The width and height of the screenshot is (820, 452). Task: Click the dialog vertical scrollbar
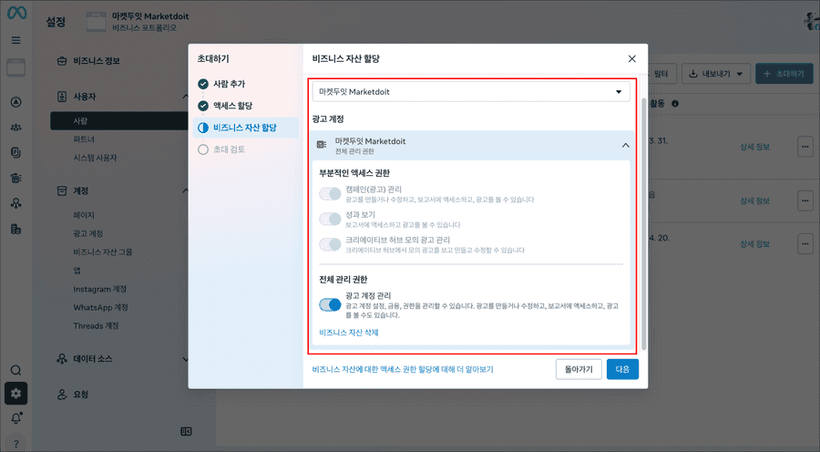[644, 224]
